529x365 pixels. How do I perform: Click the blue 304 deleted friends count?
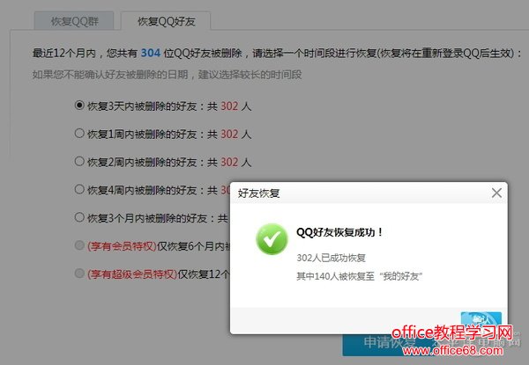click(x=151, y=53)
